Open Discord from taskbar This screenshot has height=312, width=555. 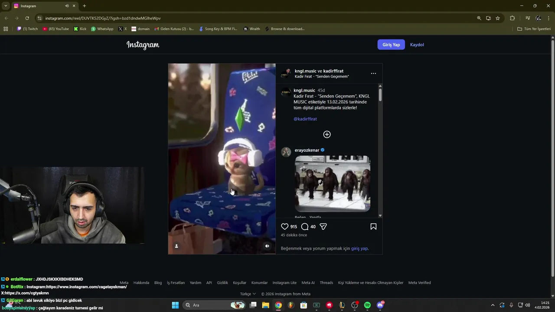point(380,305)
